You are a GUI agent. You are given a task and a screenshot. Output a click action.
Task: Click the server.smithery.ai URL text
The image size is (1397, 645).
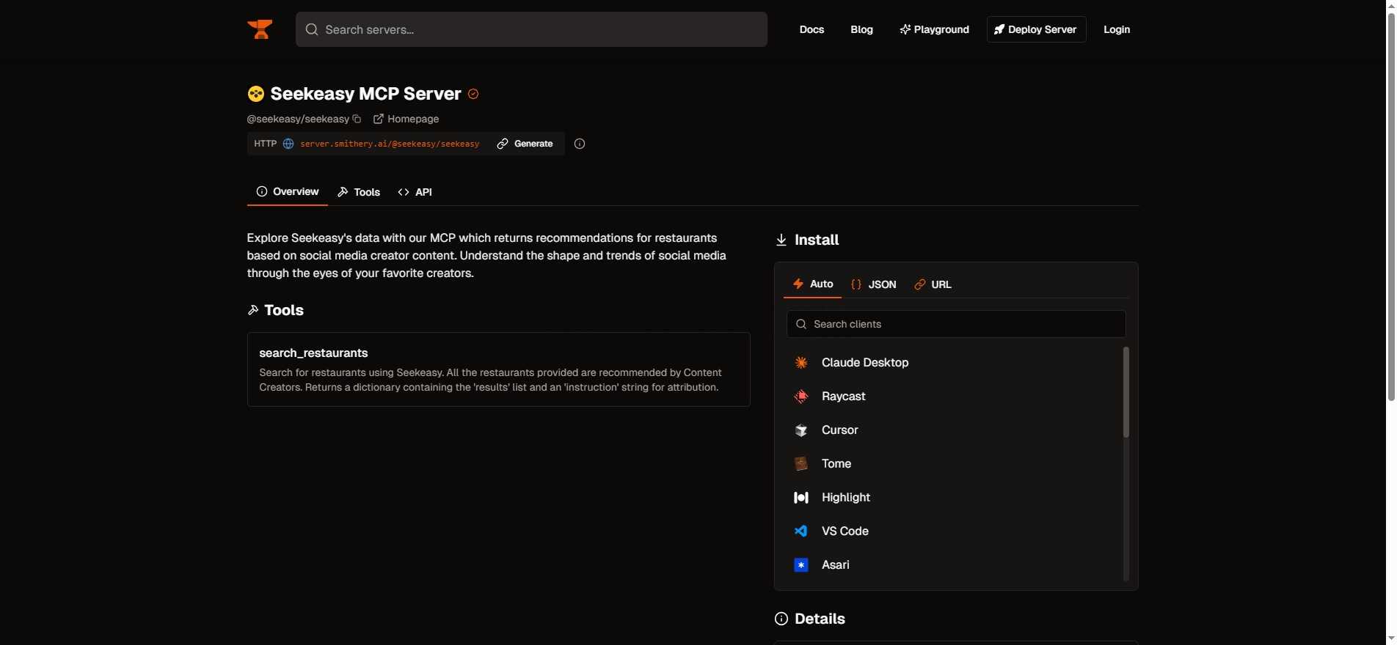[390, 144]
